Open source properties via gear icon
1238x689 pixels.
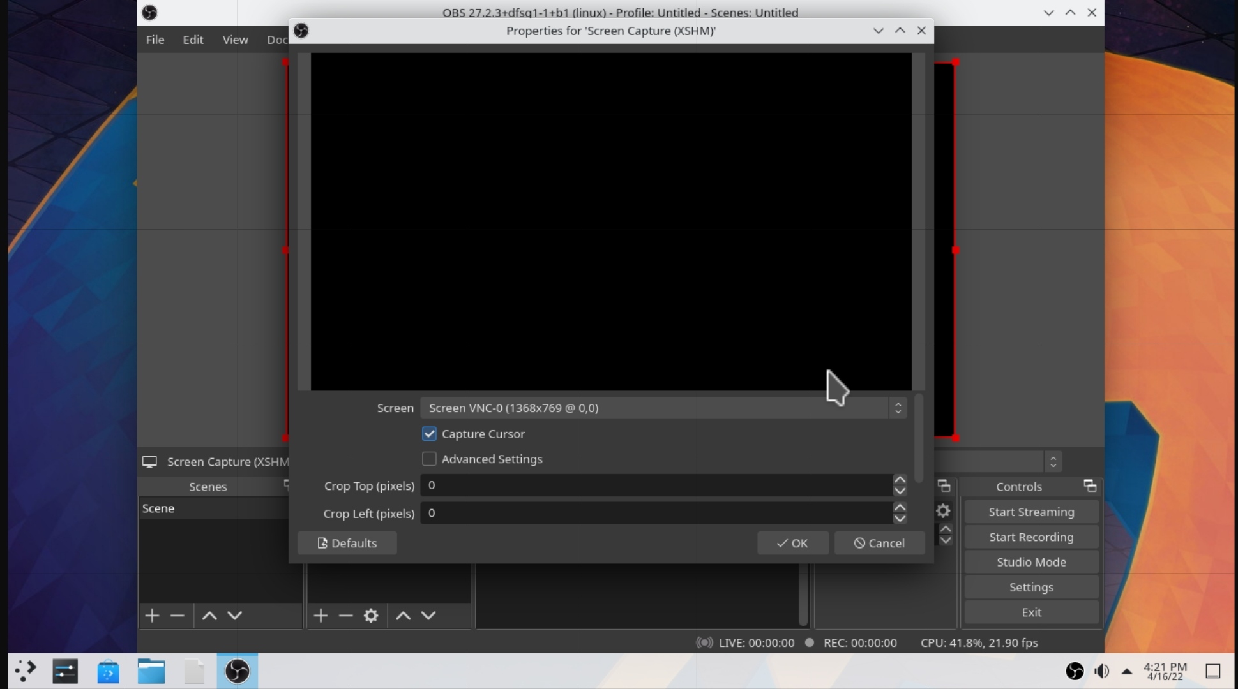[x=372, y=615]
